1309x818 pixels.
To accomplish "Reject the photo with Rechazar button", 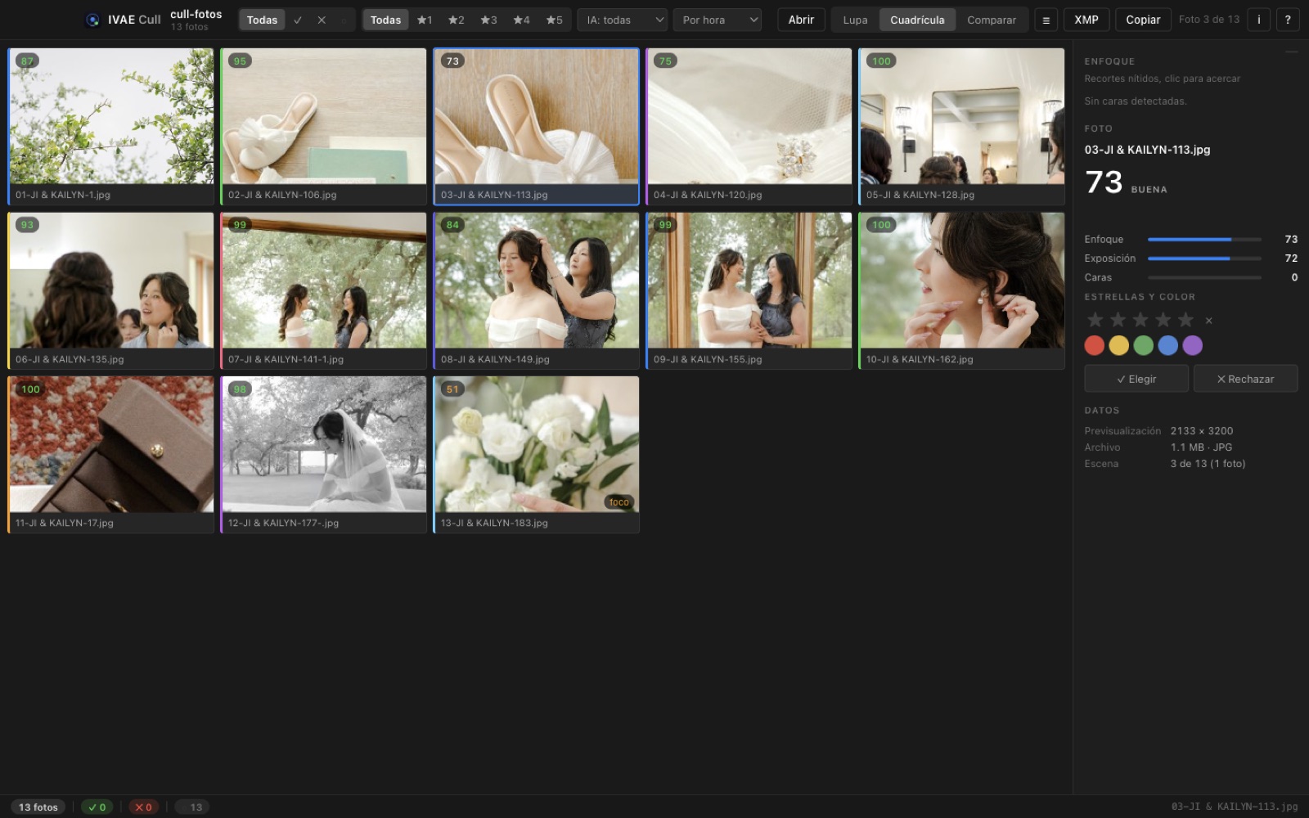I will 1245,379.
